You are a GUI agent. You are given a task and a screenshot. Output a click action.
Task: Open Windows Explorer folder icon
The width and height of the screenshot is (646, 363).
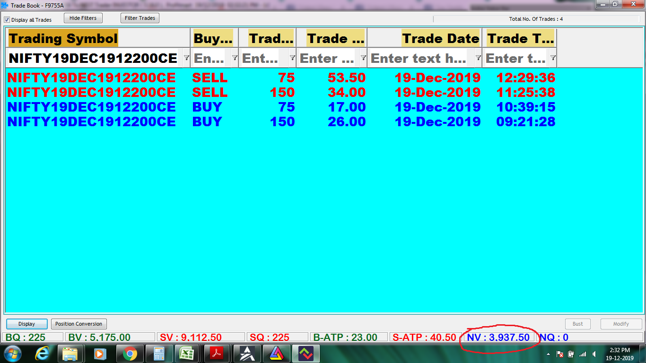tap(70, 354)
